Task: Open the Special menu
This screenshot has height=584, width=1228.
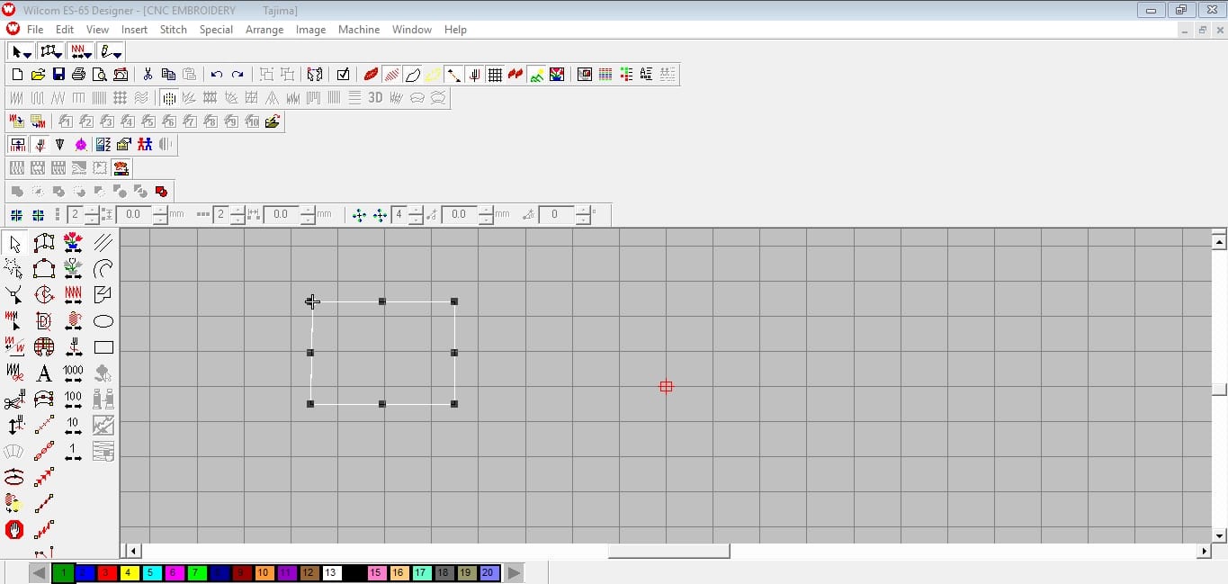Action: (216, 30)
